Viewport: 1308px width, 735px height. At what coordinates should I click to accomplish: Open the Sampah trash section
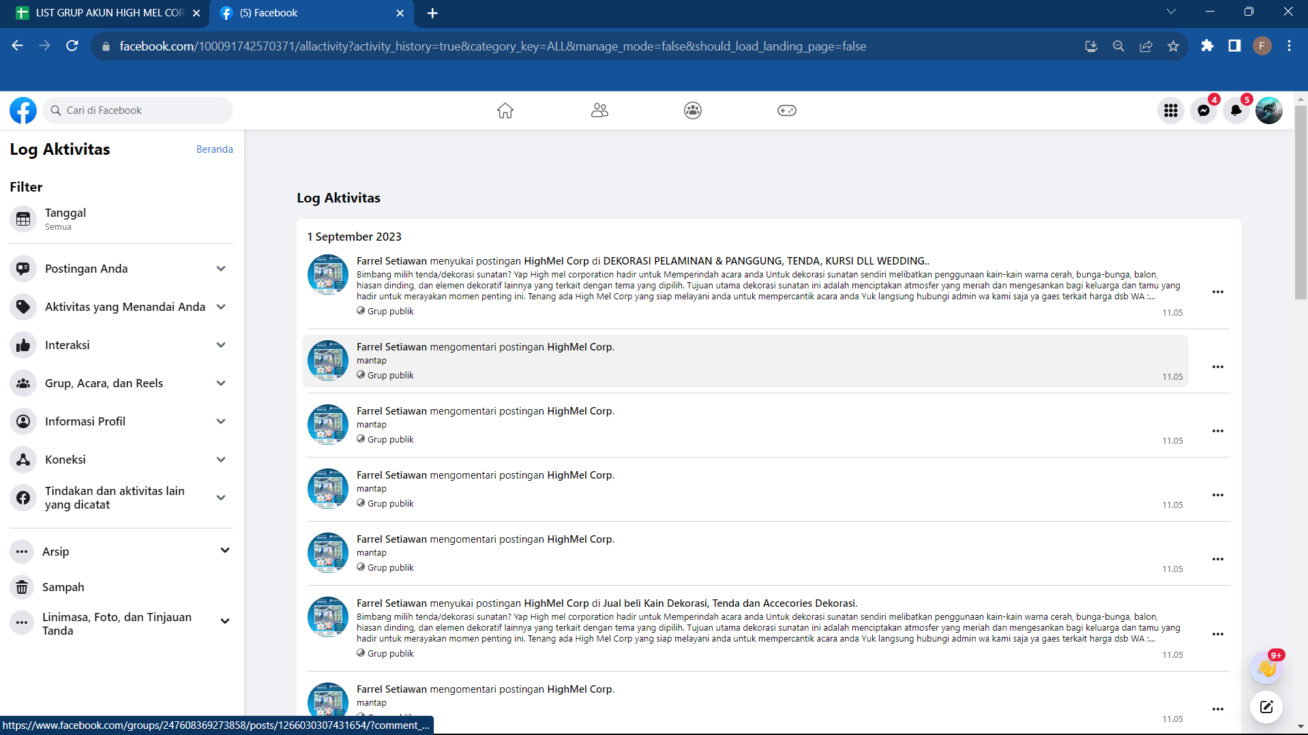coord(121,587)
